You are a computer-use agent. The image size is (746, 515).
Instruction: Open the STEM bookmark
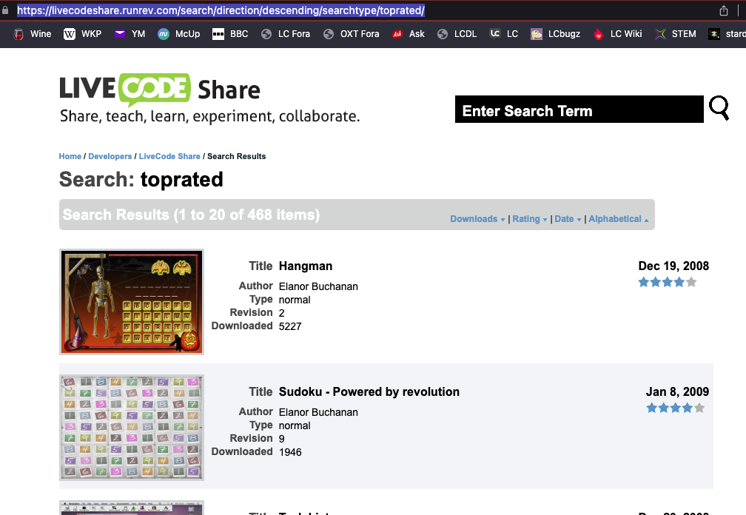(x=675, y=34)
